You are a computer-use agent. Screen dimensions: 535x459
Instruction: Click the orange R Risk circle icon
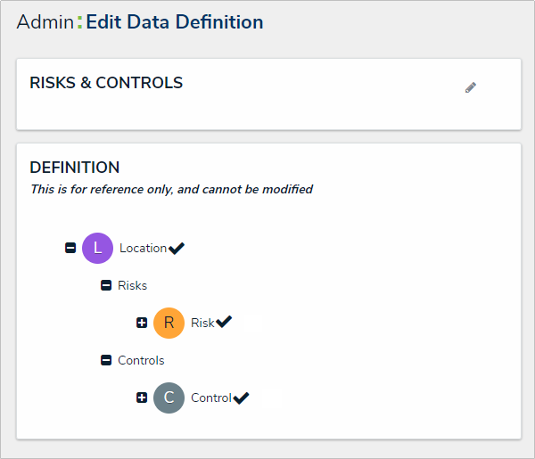click(x=169, y=323)
